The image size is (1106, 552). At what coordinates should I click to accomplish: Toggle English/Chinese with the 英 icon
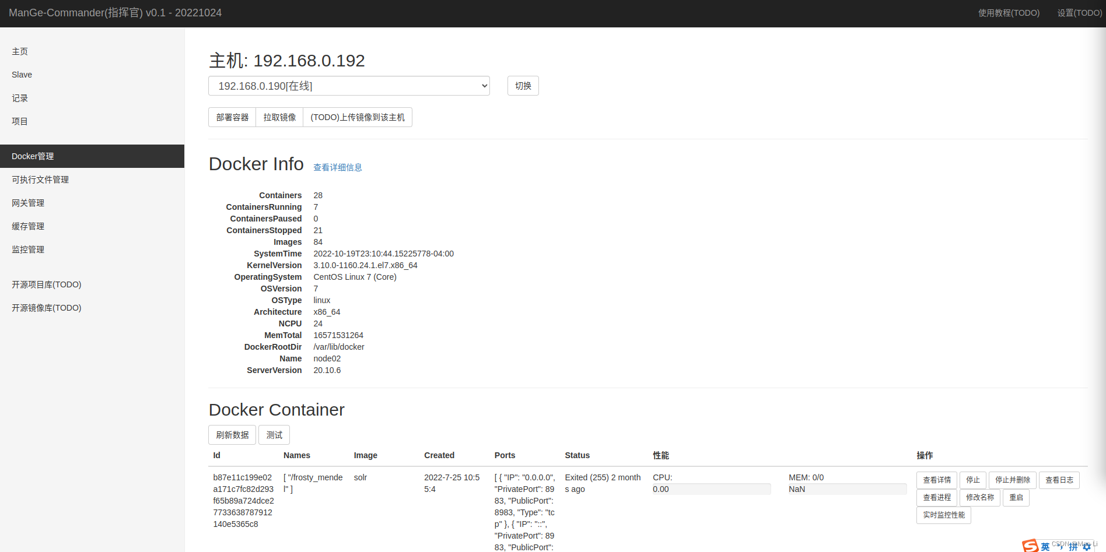pos(1045,547)
